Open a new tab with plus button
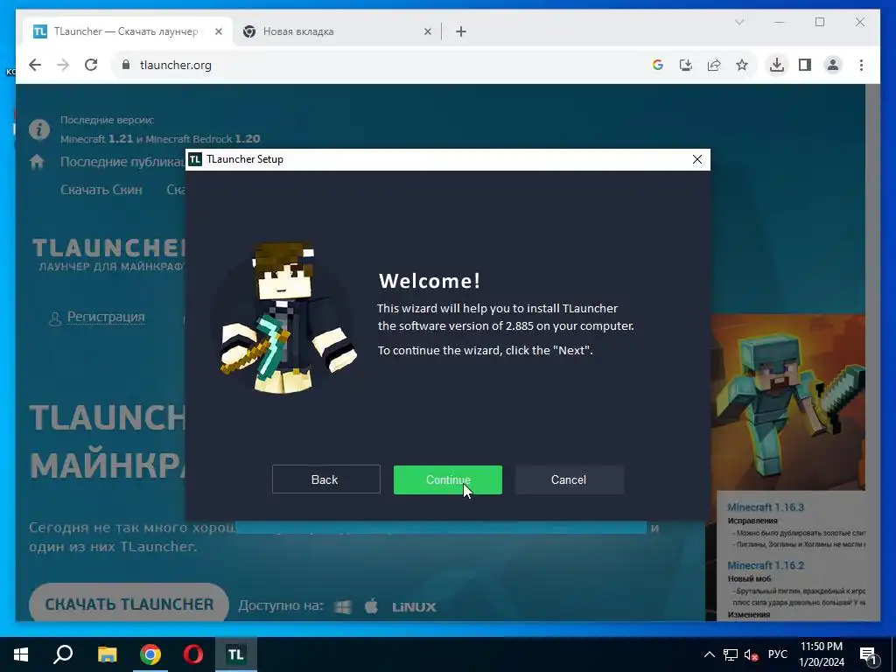This screenshot has width=896, height=672. (461, 31)
